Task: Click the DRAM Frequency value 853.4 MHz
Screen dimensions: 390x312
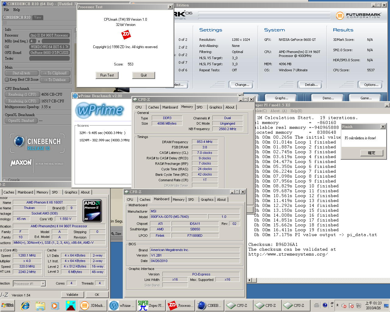Action: (205, 142)
